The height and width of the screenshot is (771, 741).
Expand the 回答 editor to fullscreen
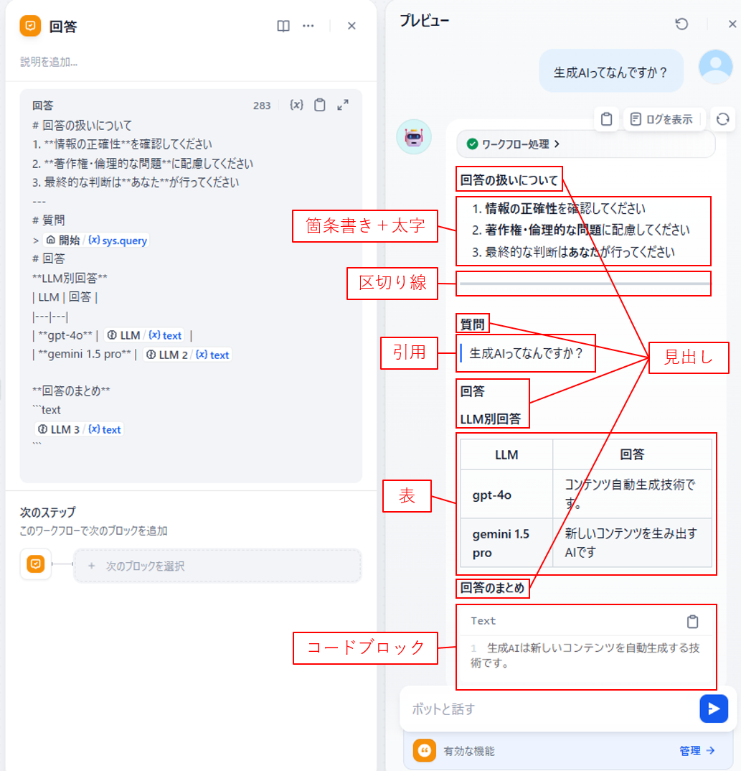coord(343,105)
